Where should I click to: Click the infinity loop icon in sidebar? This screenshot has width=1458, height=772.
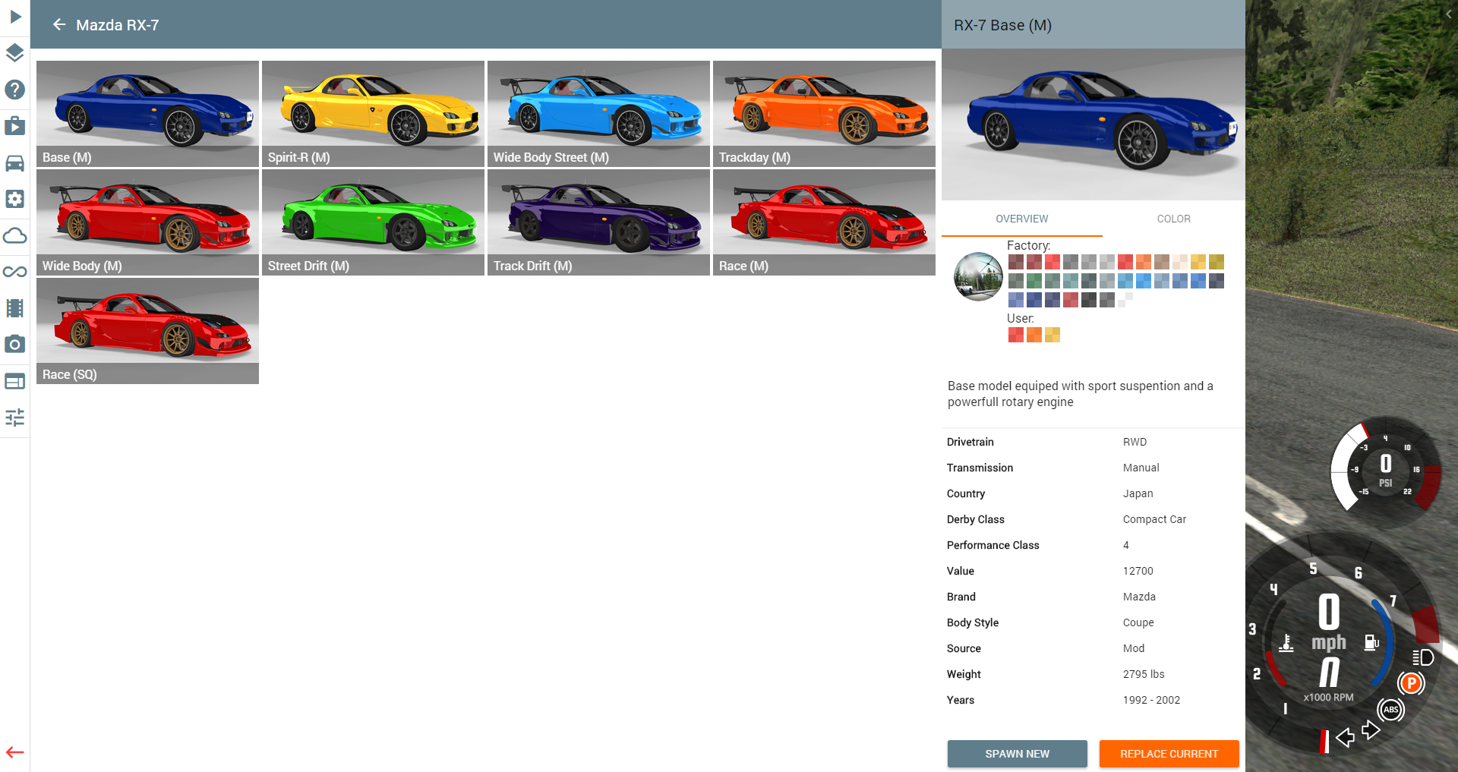tap(15, 272)
